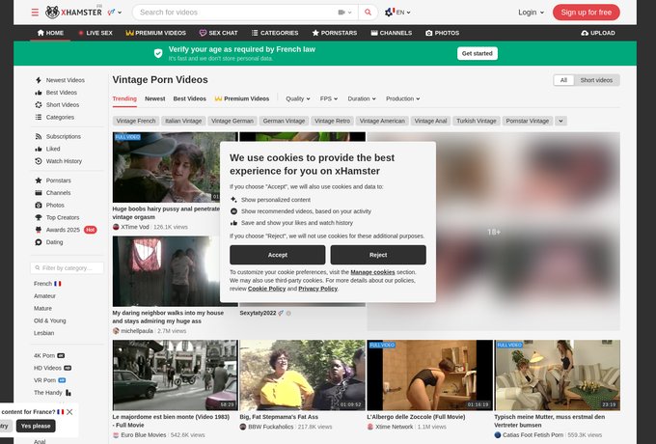Open the Cookie Policy link
The height and width of the screenshot is (444, 656).
(266, 289)
